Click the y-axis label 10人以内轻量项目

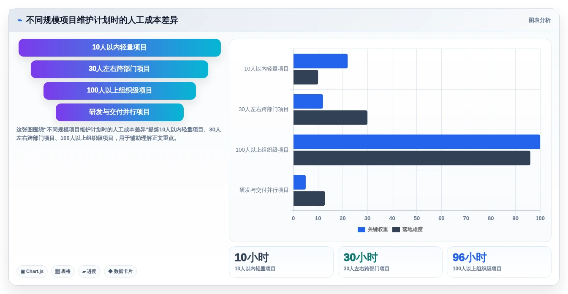[266, 69]
